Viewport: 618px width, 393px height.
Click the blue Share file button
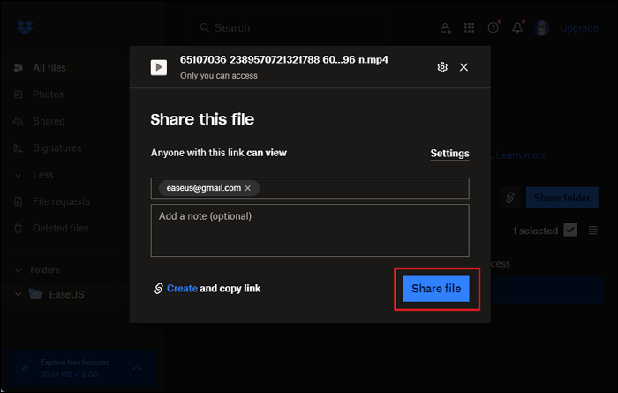pyautogui.click(x=436, y=289)
